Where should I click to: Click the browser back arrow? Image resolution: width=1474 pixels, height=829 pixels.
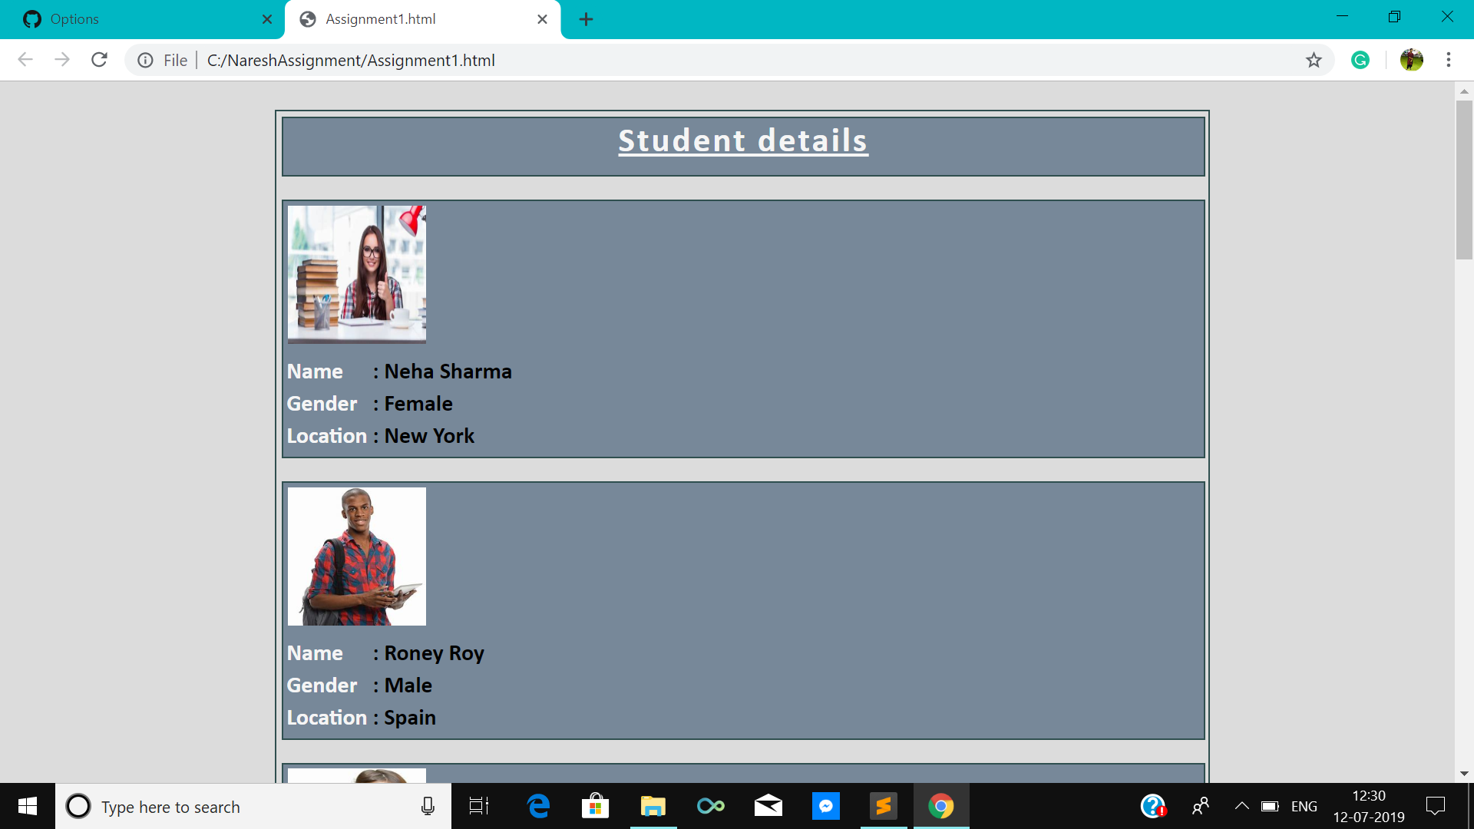click(x=25, y=60)
